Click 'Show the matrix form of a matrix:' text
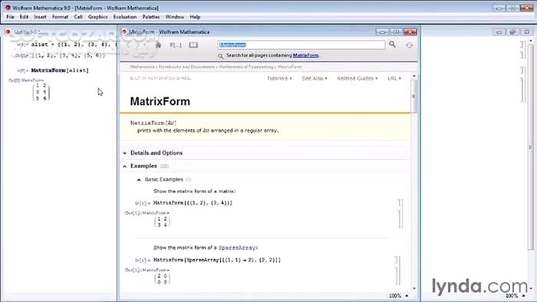 point(195,191)
